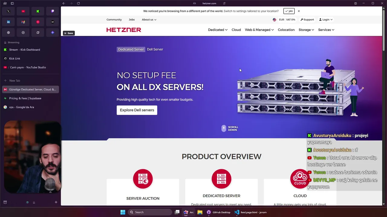The height and width of the screenshot is (217, 387).
Task: Add a new space with plus icon
Action: [56, 202]
